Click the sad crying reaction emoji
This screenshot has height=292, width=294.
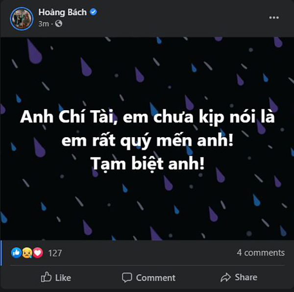coord(27,253)
